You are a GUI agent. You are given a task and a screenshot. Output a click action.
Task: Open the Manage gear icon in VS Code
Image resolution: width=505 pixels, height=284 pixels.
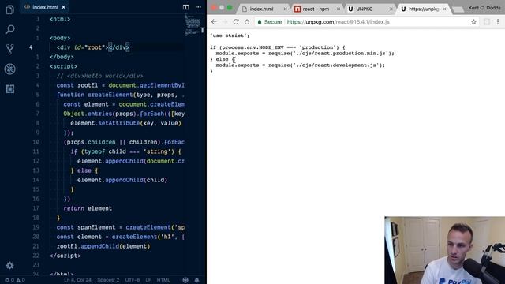click(10, 265)
